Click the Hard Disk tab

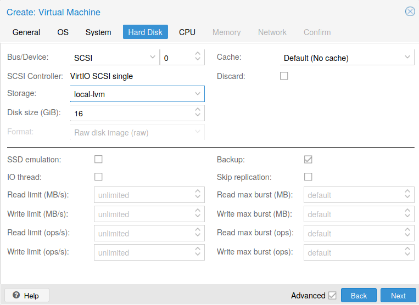point(146,32)
